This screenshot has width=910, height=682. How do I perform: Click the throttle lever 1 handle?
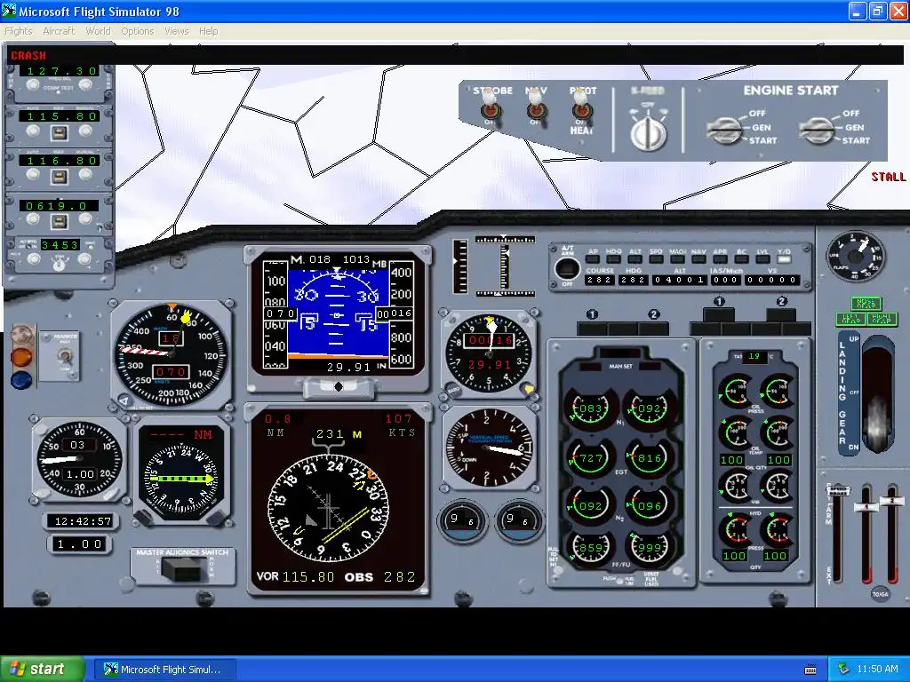point(866,506)
